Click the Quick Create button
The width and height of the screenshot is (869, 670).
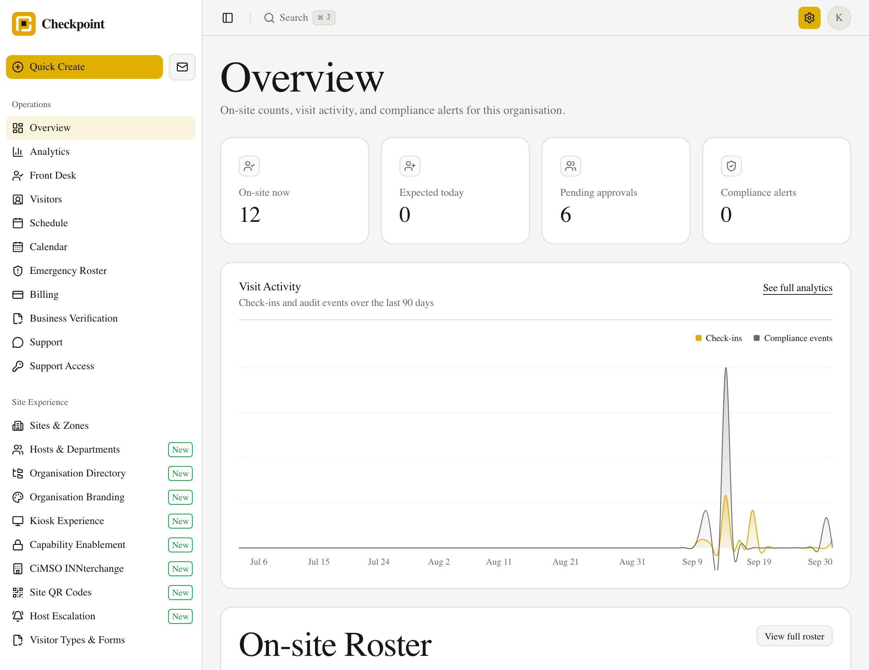coord(84,67)
